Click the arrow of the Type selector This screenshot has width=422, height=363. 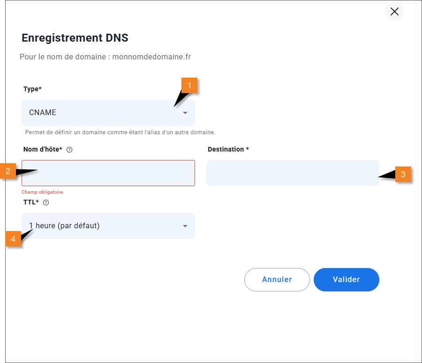tap(185, 113)
